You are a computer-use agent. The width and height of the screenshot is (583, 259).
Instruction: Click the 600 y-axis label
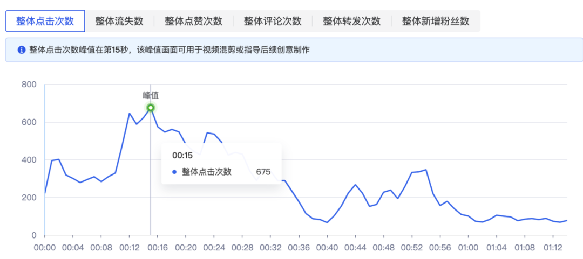29,122
